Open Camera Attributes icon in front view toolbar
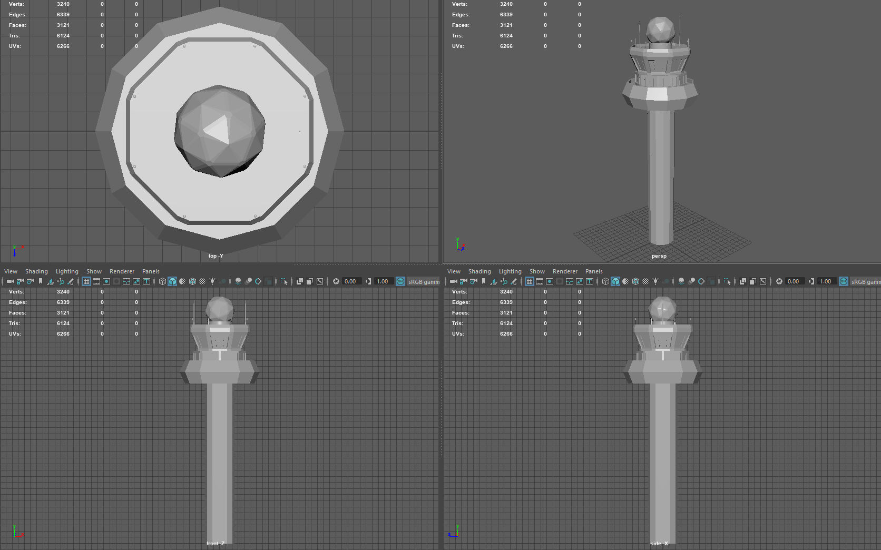881x550 pixels. (31, 281)
